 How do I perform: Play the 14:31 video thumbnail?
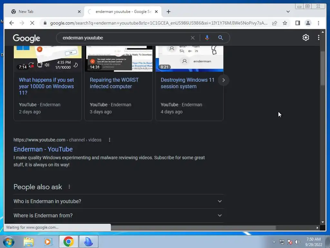coord(119,59)
